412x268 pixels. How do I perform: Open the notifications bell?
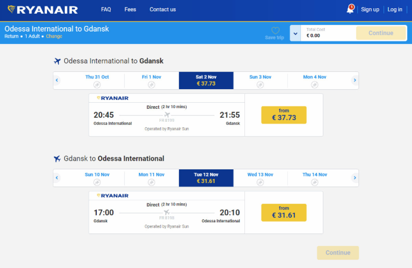click(x=350, y=10)
